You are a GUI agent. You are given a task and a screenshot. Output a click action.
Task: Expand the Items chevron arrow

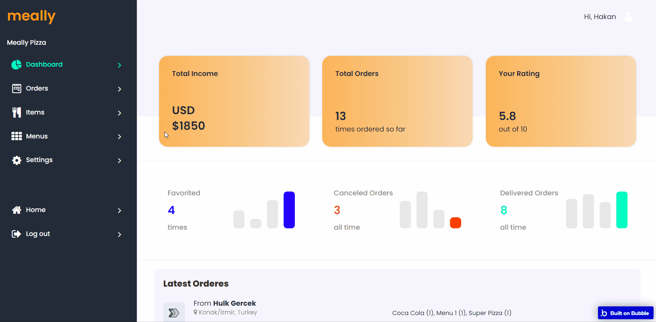point(119,113)
